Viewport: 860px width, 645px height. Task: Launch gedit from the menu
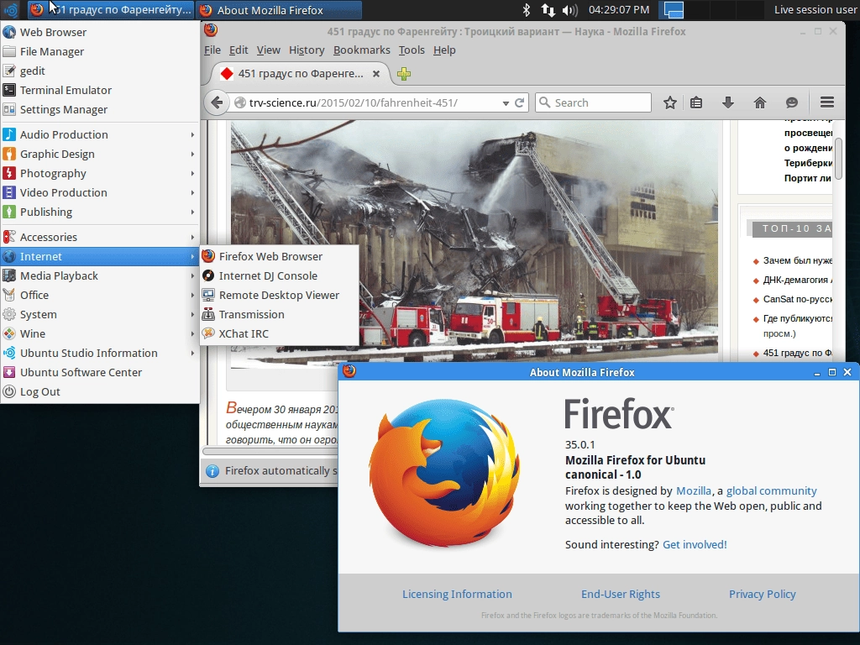point(100,71)
